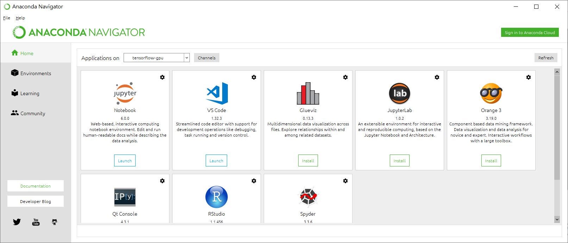Click the JupyterLab 'lab' logo
The width and height of the screenshot is (568, 243).
(x=400, y=93)
